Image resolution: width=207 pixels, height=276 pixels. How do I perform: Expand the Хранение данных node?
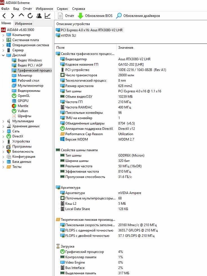click(x=3, y=126)
